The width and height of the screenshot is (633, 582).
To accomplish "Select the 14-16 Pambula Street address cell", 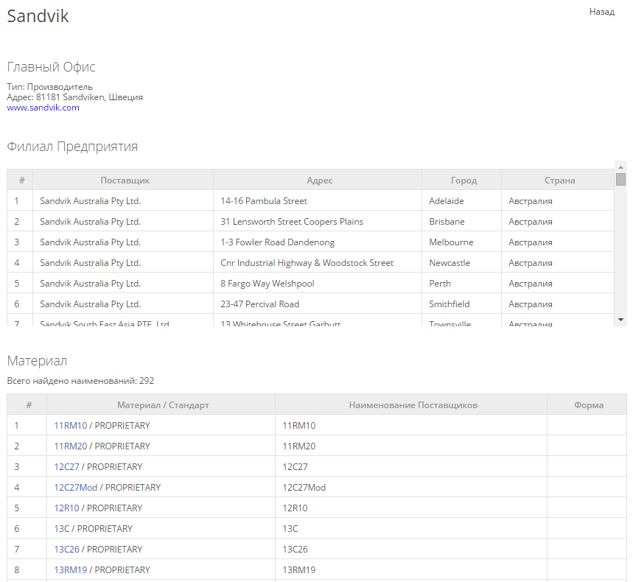I will (x=318, y=200).
